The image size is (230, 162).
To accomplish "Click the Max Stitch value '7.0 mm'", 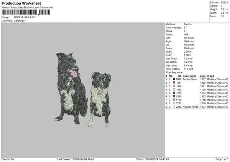I will point(188,58).
